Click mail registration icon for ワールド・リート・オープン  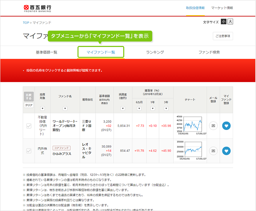click(x=213, y=126)
